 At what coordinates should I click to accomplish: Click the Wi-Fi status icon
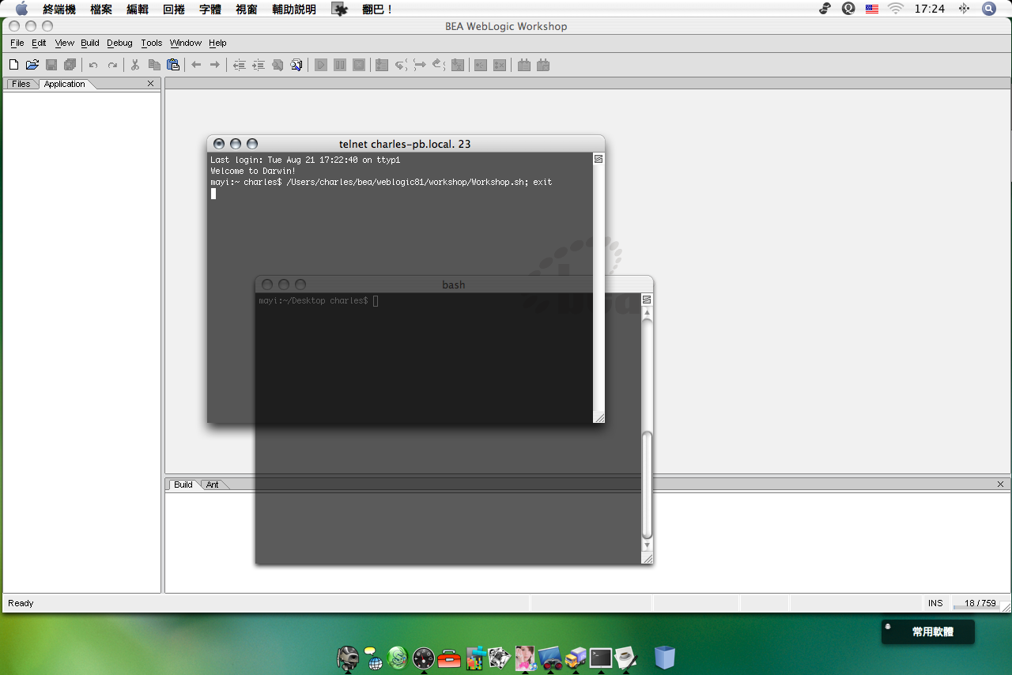point(896,9)
